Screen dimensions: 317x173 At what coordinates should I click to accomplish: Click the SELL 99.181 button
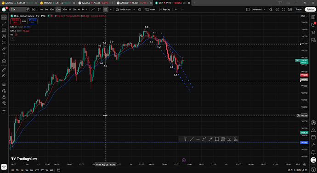[x=15, y=21]
